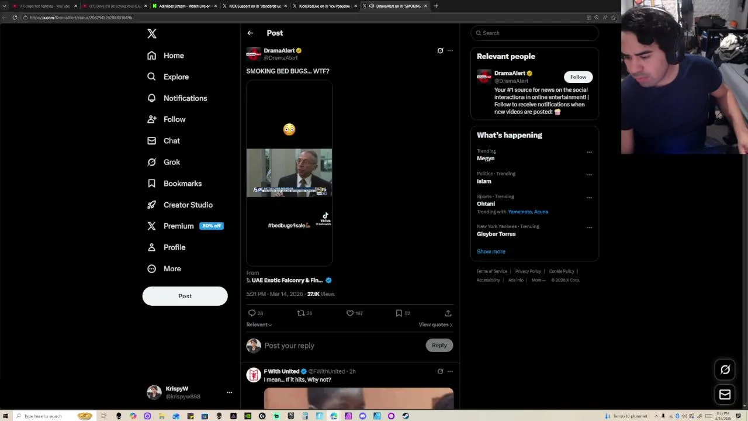This screenshot has width=748, height=421.
Task: Click the taskbar clock and date
Action: click(722, 416)
